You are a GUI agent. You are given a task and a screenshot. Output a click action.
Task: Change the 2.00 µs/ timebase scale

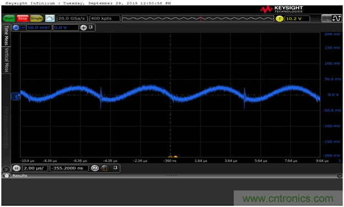pyautogui.click(x=35, y=168)
